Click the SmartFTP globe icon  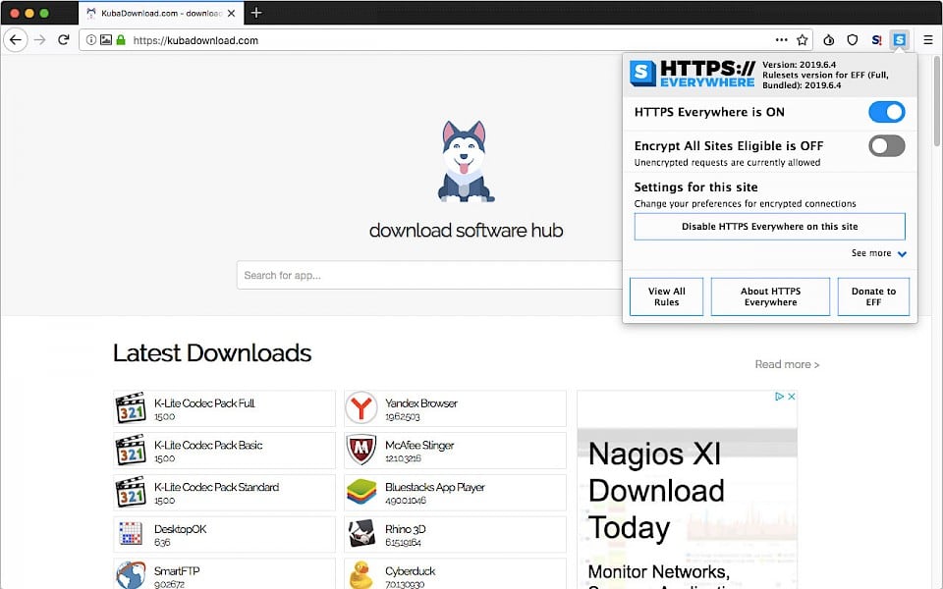pos(131,575)
